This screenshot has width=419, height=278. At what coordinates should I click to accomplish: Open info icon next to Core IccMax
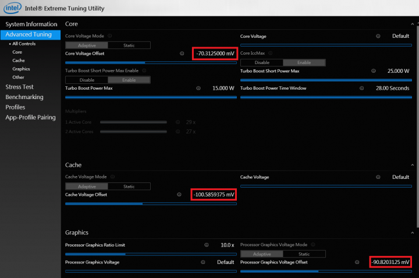click(271, 53)
